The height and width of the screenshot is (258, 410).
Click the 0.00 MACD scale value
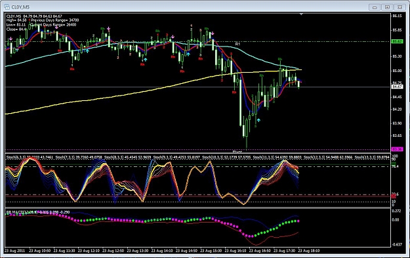[396, 219]
